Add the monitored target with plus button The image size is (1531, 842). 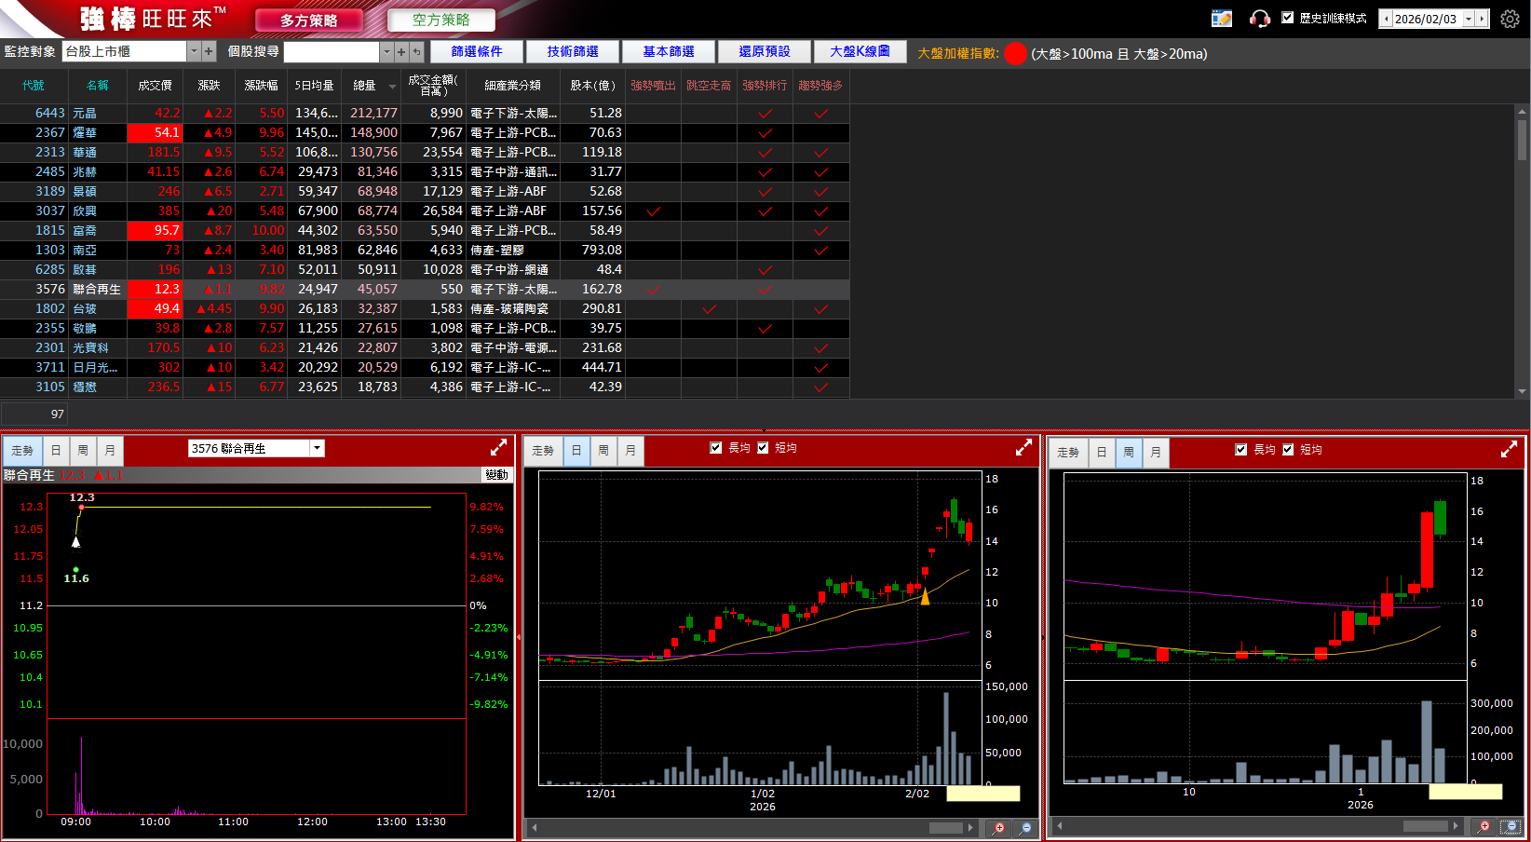click(209, 52)
